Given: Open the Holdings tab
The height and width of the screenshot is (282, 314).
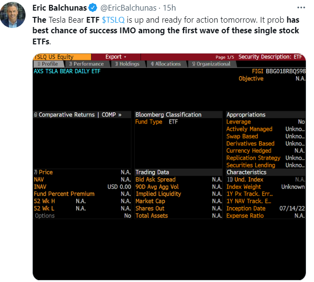Looking at the screenshot, I should coord(127,64).
